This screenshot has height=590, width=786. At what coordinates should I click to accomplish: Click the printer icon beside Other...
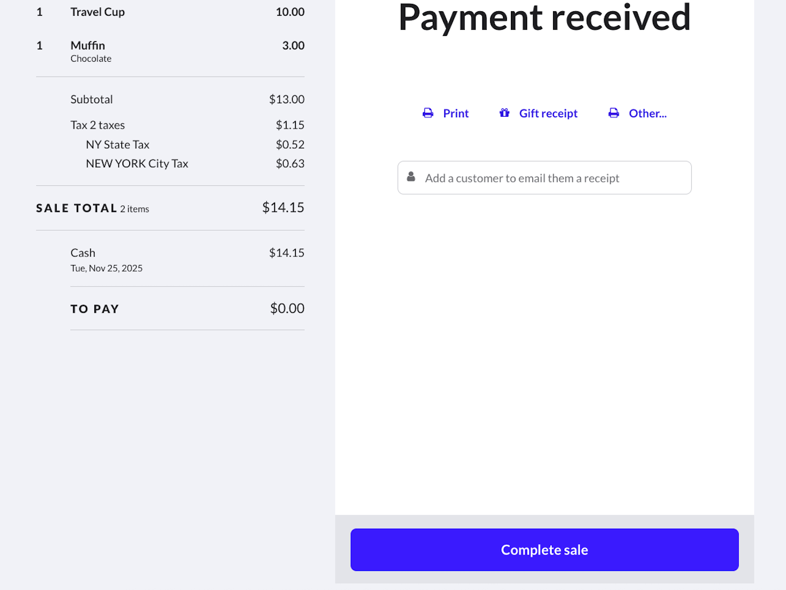point(614,113)
